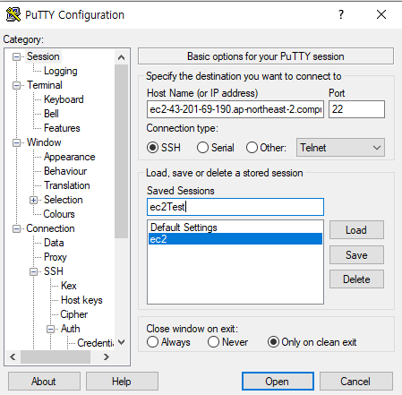Open the Cipher category
Screen dimensions: 402x395
click(x=74, y=314)
